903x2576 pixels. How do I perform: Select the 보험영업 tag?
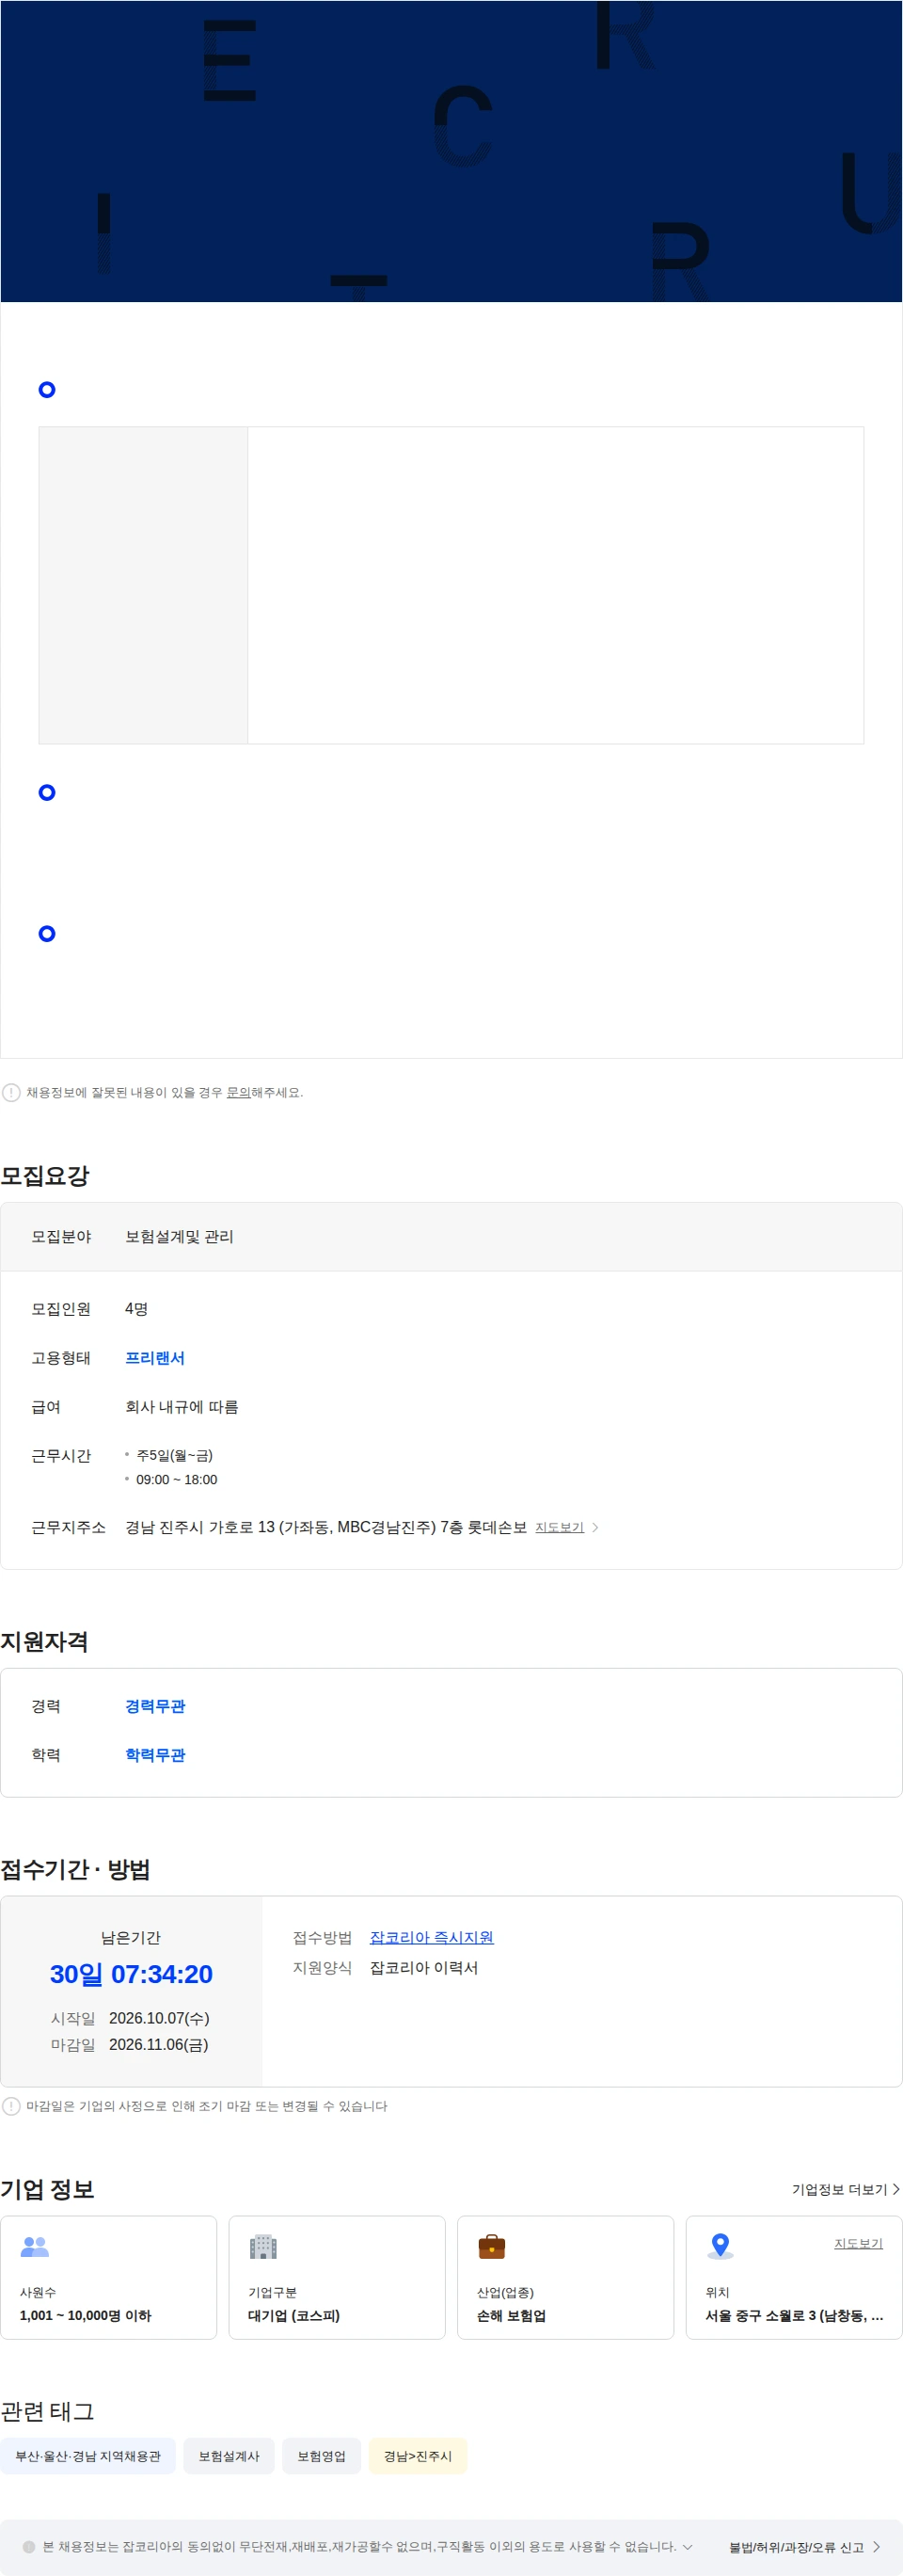click(322, 2456)
